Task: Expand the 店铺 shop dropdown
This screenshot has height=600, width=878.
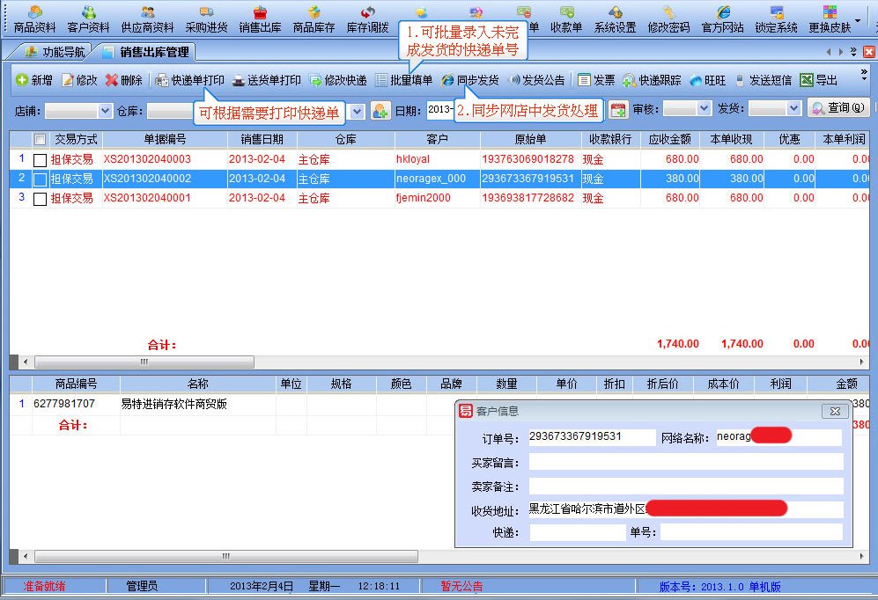Action: (x=105, y=110)
